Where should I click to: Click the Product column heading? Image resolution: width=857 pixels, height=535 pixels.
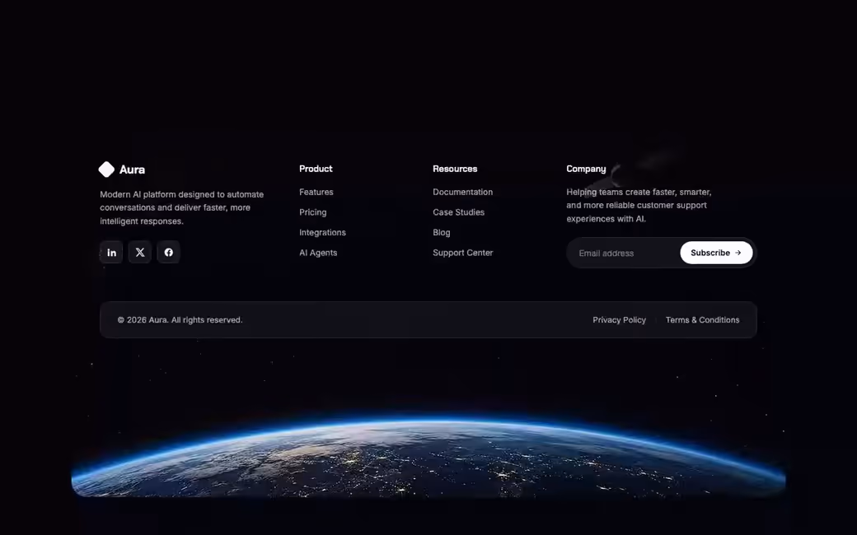coord(316,169)
